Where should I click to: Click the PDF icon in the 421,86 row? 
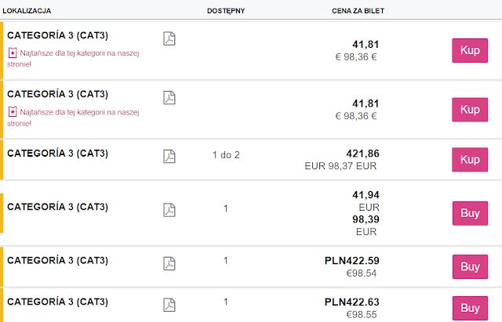click(169, 155)
